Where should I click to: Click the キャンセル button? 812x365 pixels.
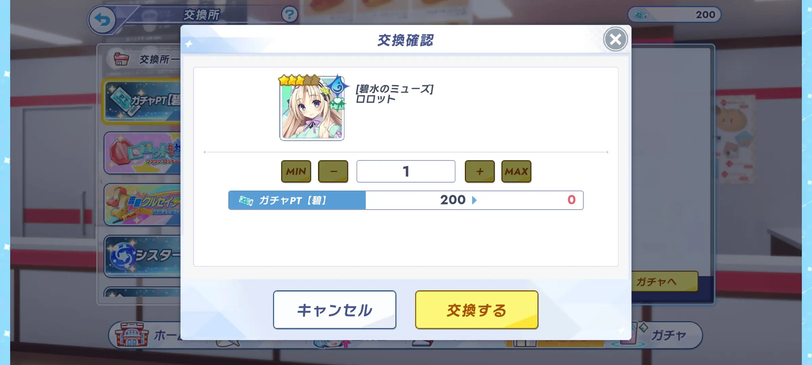click(x=335, y=310)
